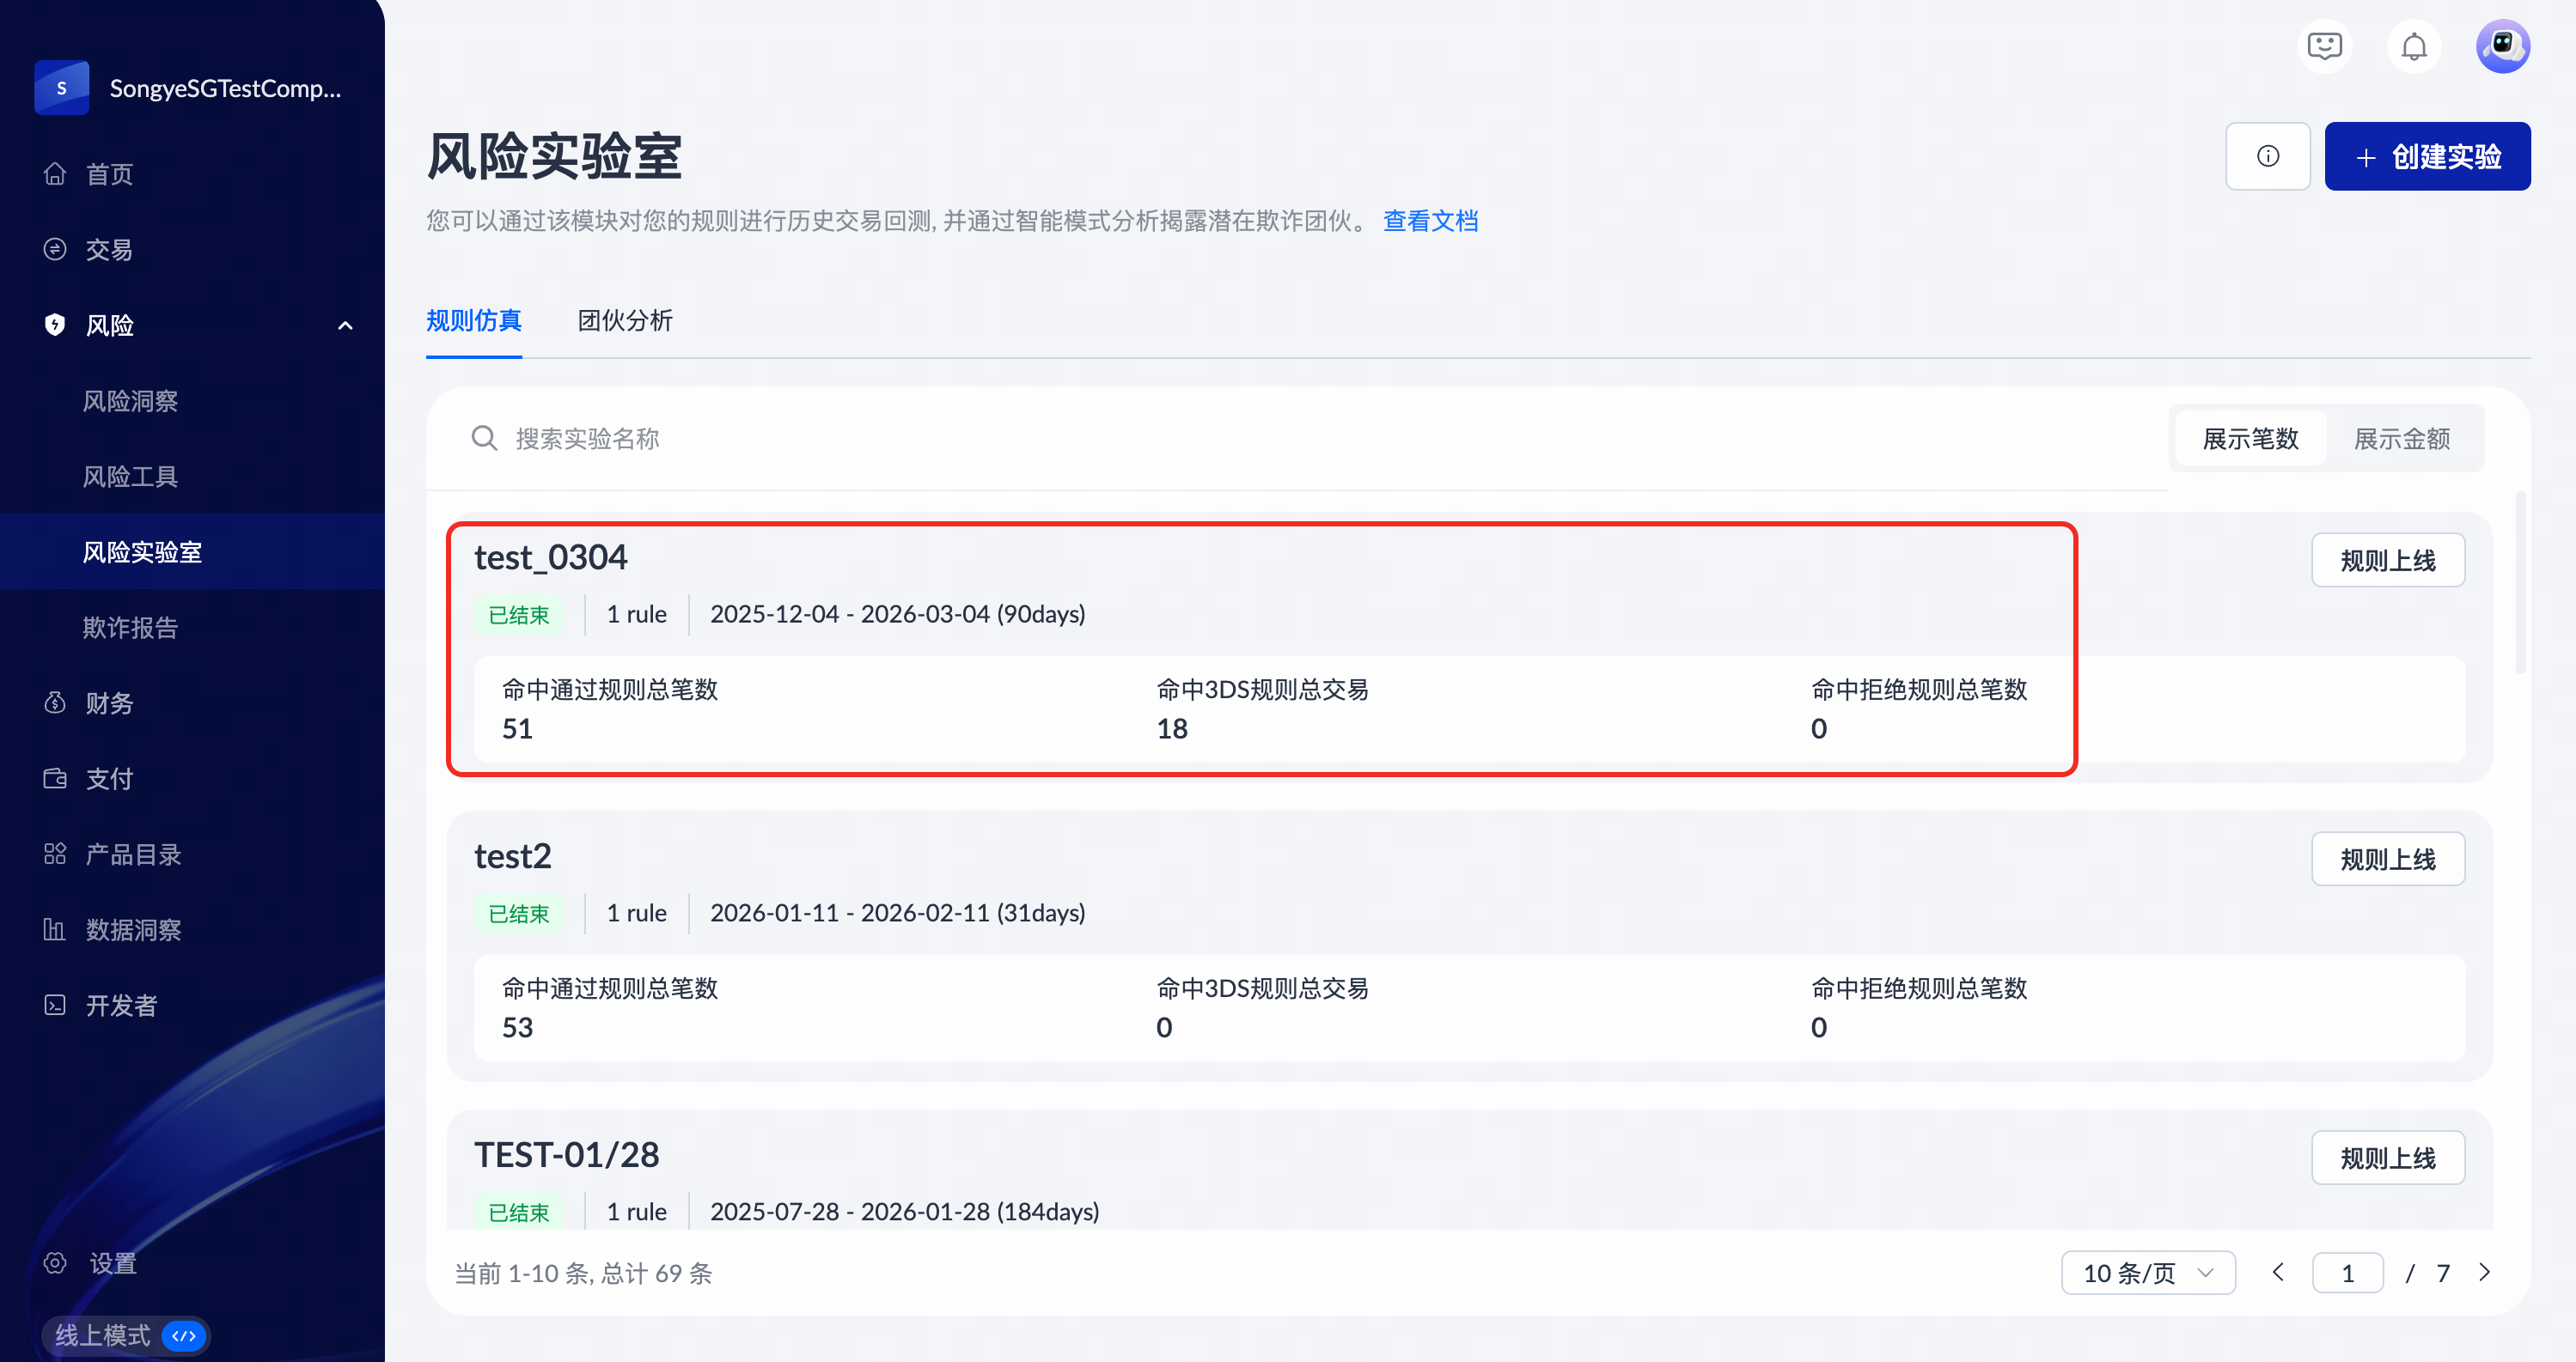Collapse the 风险 sidebar section

click(345, 325)
